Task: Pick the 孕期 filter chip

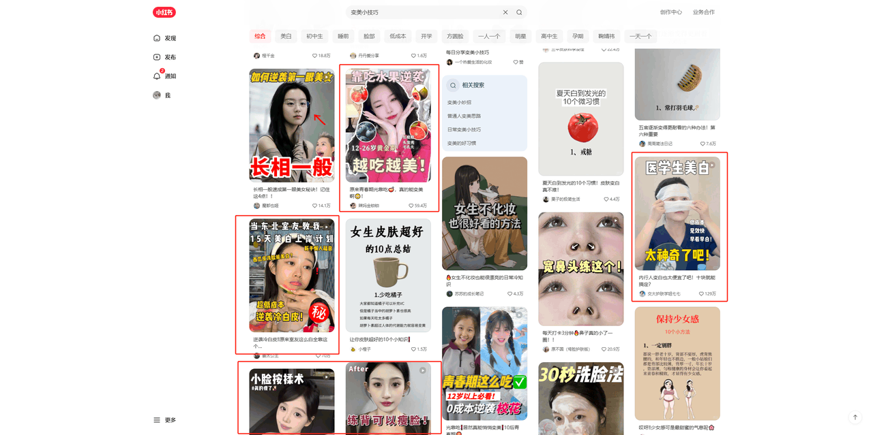Action: coord(578,35)
